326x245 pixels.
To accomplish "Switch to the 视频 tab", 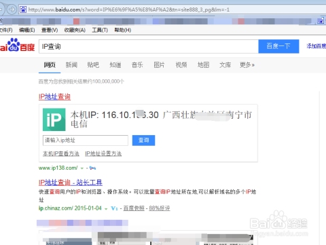I will pos(181,65).
